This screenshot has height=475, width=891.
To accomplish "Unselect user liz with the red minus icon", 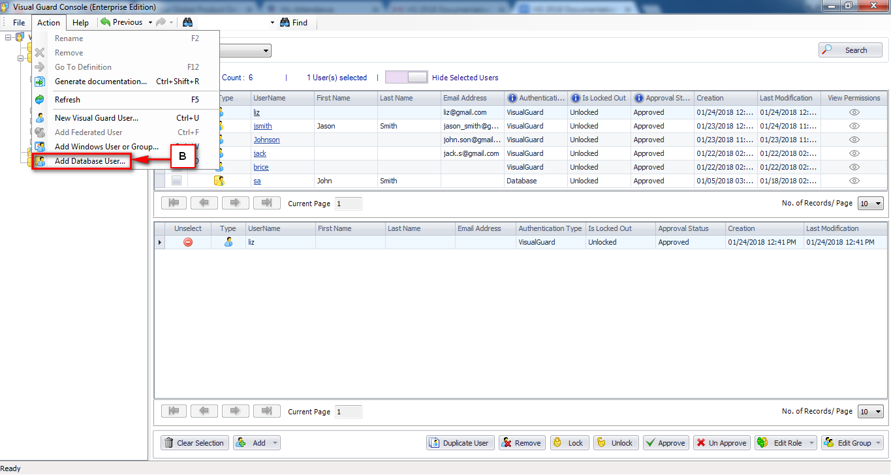I will (x=188, y=242).
